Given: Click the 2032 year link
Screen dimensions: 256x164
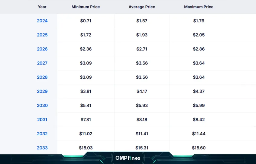Looking at the screenshot, I should pyautogui.click(x=42, y=134).
